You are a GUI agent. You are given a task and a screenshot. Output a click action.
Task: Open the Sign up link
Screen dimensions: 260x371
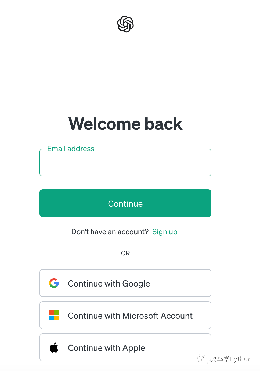(165, 232)
